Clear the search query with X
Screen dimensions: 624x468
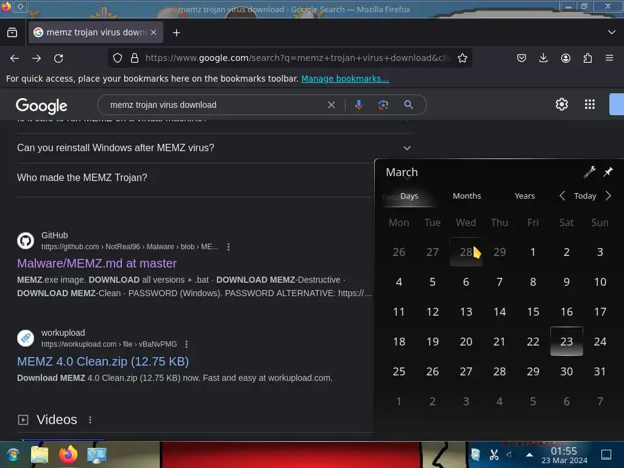pos(331,105)
